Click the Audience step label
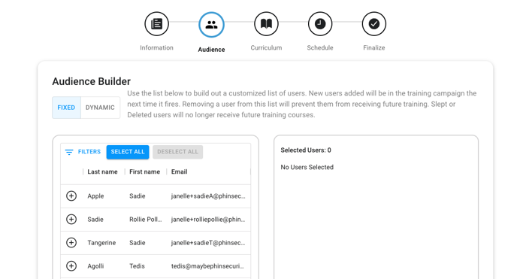This screenshot has height=279, width=517. (211, 50)
